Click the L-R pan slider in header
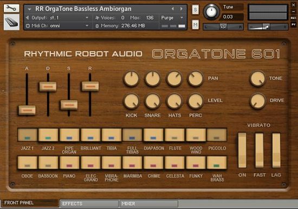Image resolution: width=298 pixels, height=209 pixels. 223,27
